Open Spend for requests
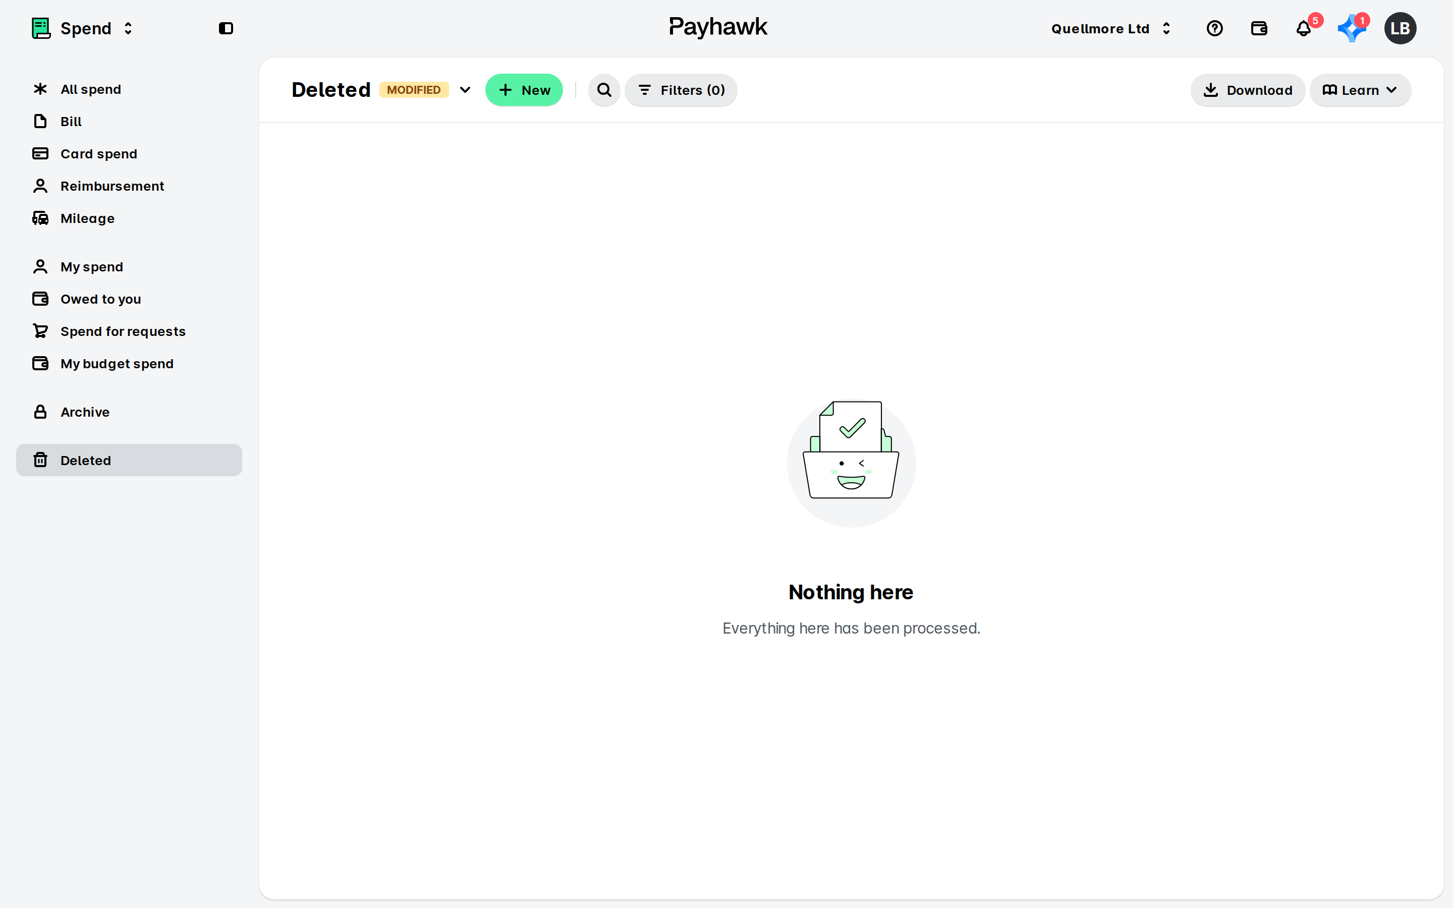The image size is (1453, 908). (x=129, y=331)
